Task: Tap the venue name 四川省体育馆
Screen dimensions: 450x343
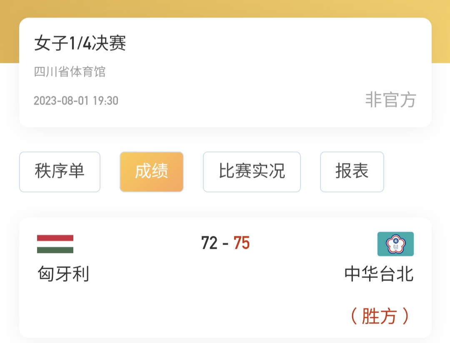Action: point(70,72)
